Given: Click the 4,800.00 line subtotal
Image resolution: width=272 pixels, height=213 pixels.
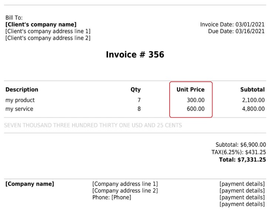Looking at the screenshot, I should click(x=253, y=109).
